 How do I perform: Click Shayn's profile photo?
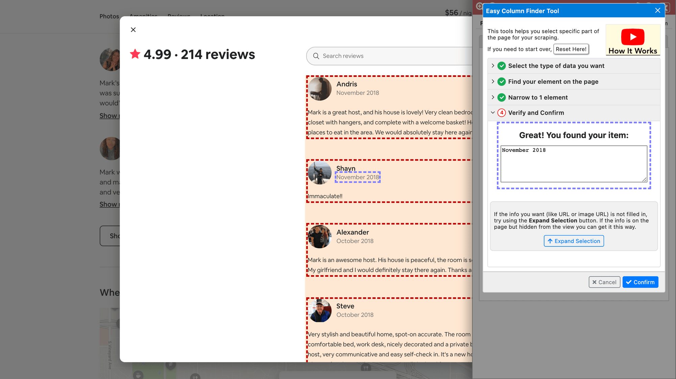[x=319, y=173]
